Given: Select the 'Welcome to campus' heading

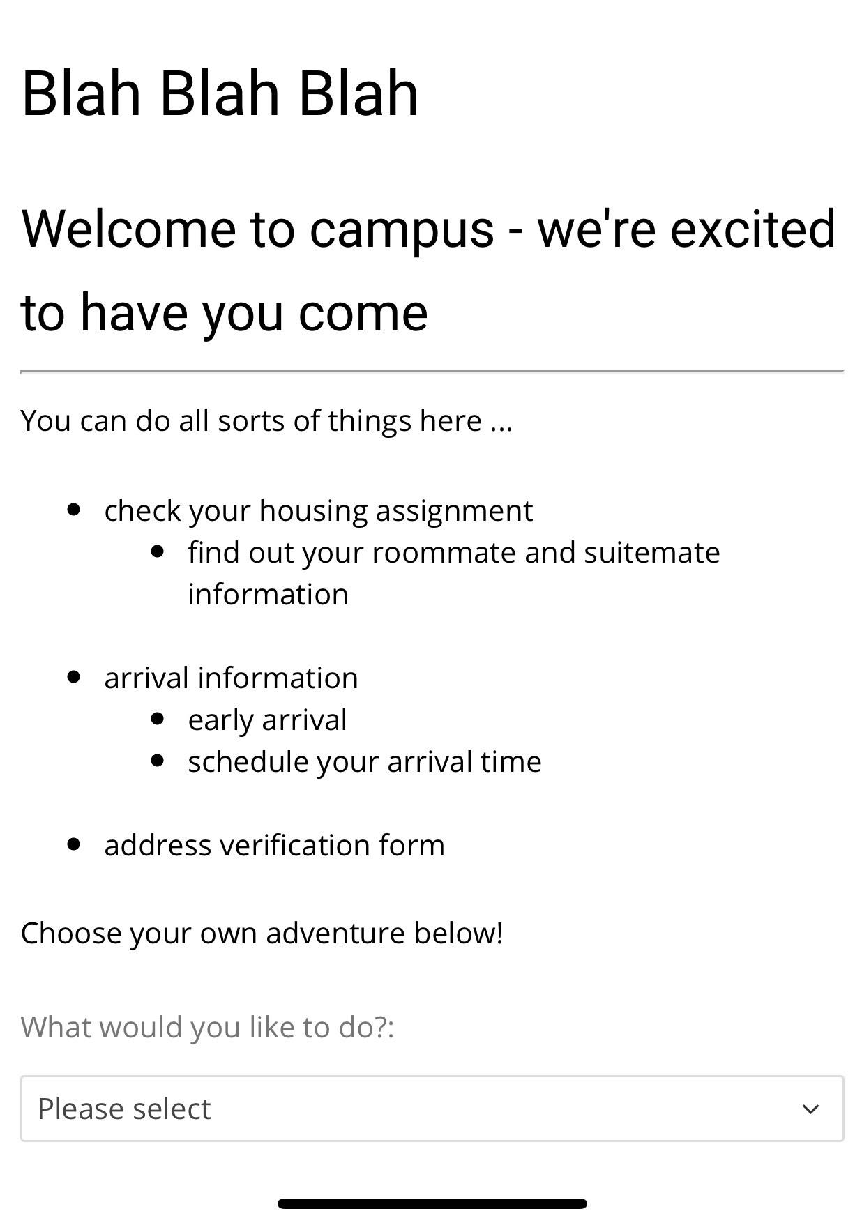Looking at the screenshot, I should tap(428, 268).
